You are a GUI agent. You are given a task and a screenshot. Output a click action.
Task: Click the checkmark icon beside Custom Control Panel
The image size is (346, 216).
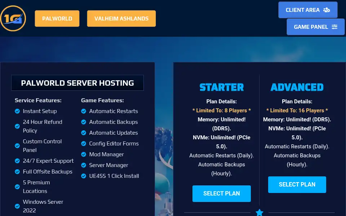click(x=17, y=146)
